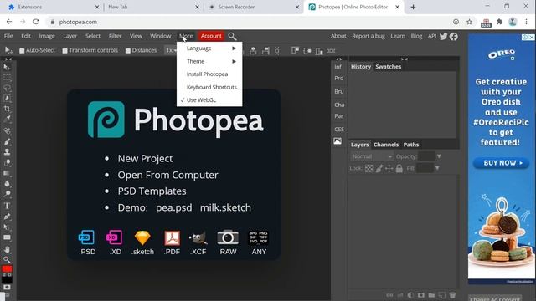Open the Opacity dropdown arrow
Screen dimensions: 536x301
point(439,156)
